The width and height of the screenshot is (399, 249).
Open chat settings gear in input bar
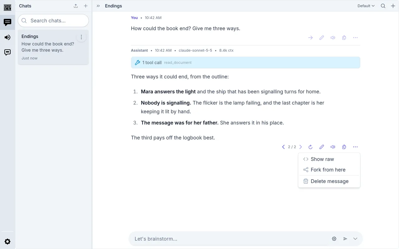(334, 239)
